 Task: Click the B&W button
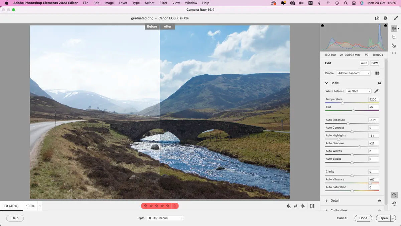click(x=375, y=63)
